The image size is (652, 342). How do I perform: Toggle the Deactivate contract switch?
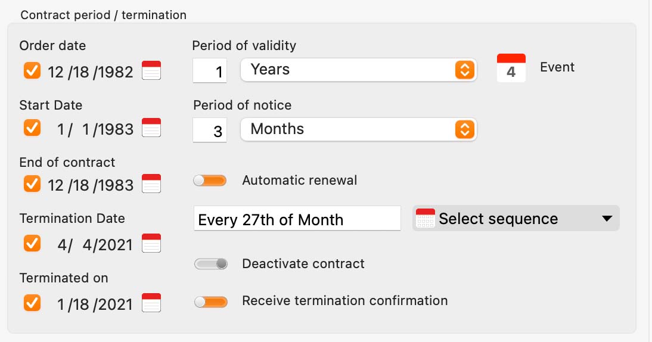point(211,264)
